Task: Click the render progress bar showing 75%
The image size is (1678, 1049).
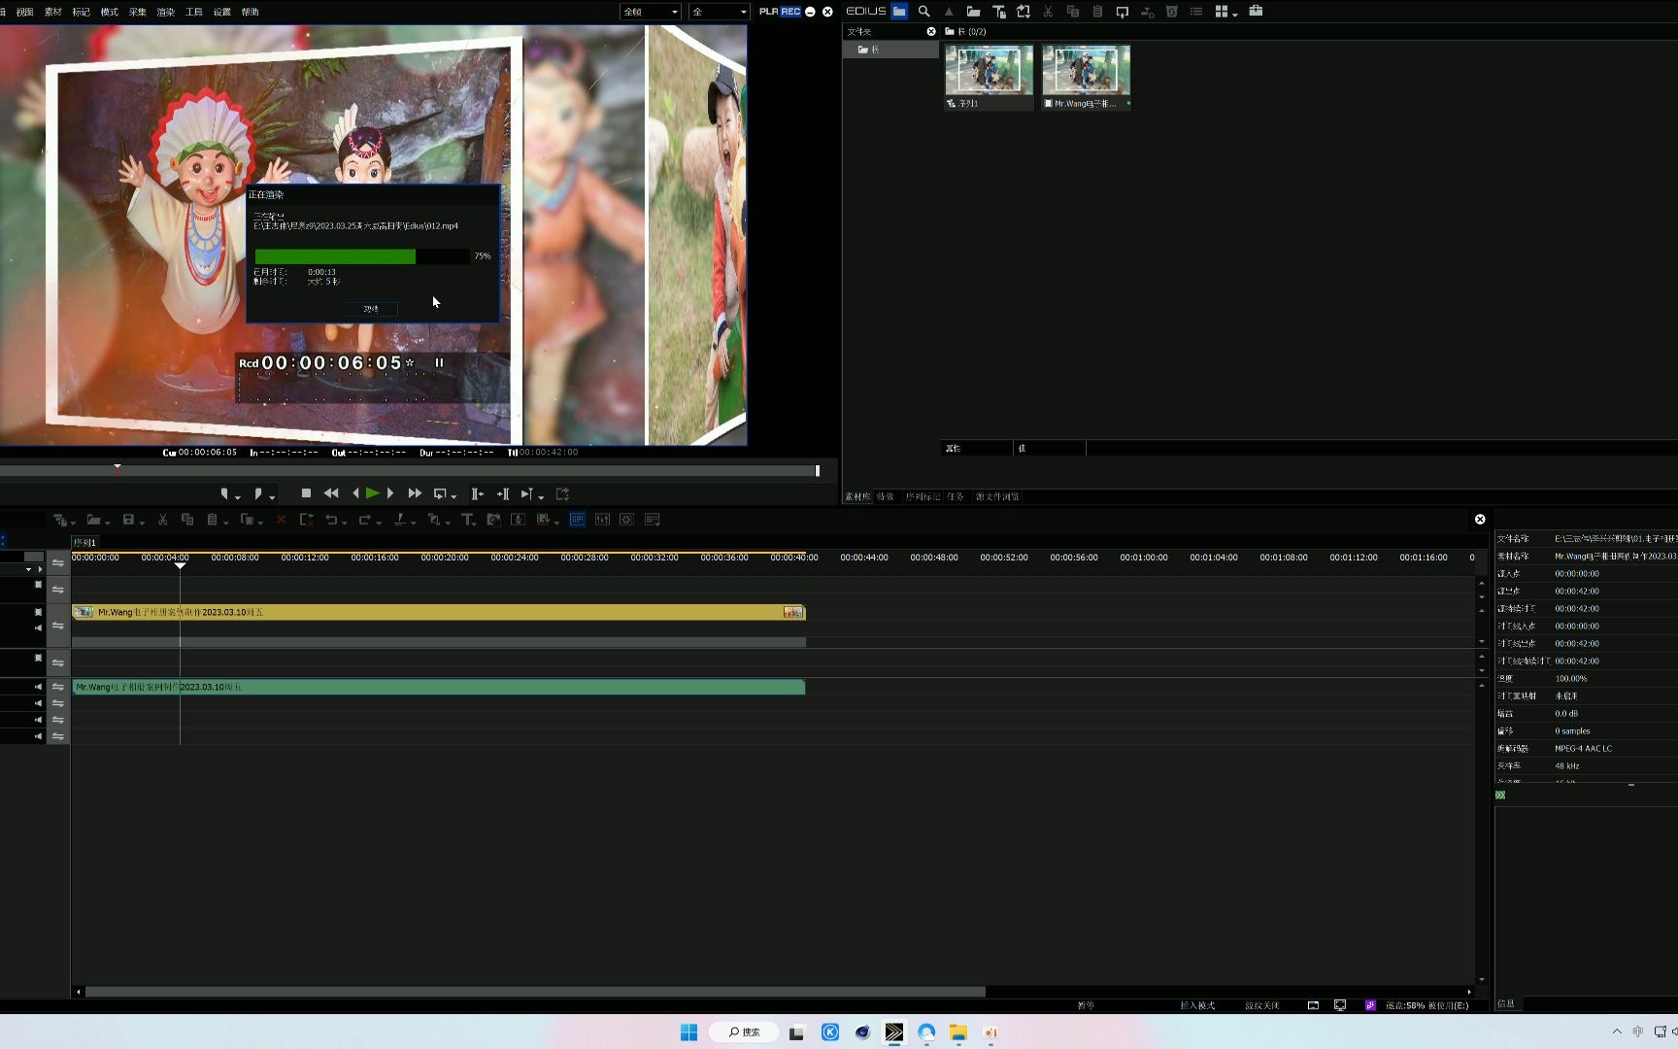Action: 361,256
